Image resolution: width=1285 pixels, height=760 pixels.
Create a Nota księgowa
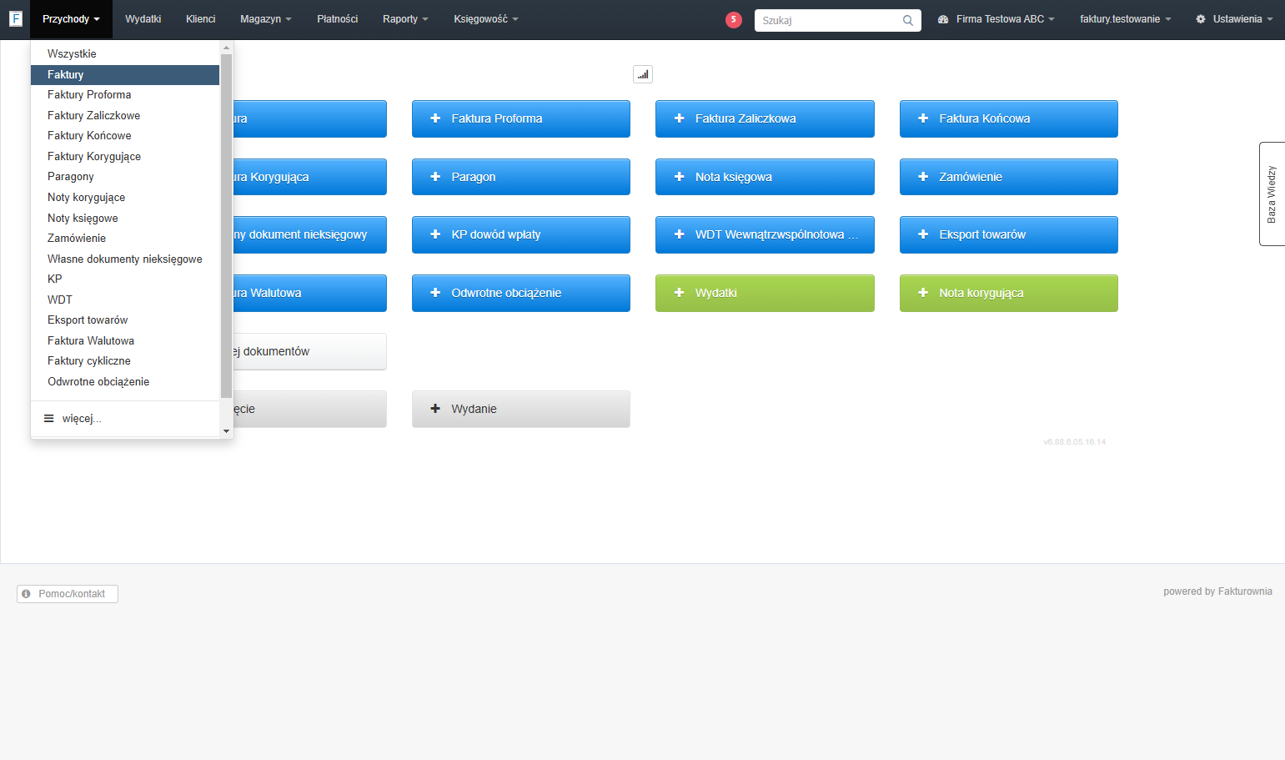tap(765, 177)
